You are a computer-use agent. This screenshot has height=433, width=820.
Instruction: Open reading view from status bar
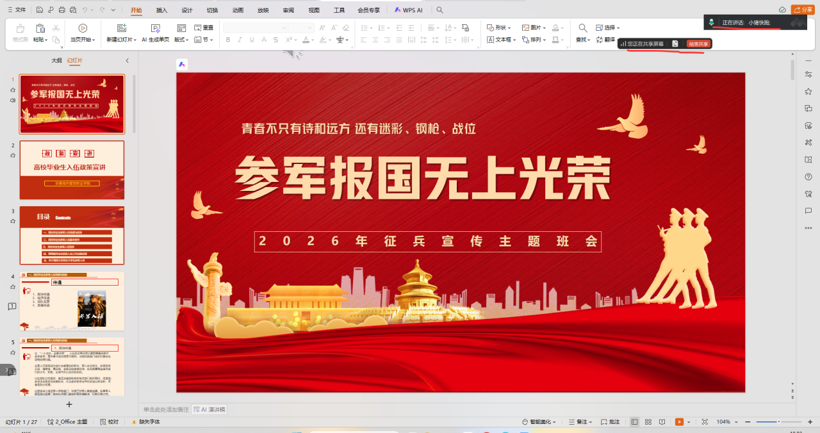pyautogui.click(x=661, y=422)
